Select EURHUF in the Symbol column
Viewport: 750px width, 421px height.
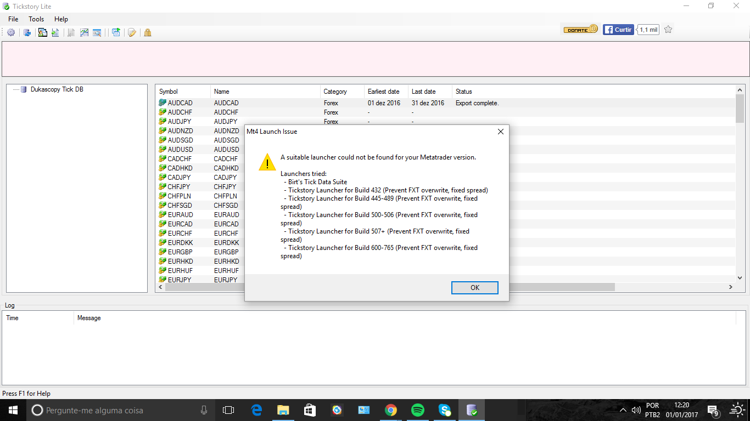point(180,271)
